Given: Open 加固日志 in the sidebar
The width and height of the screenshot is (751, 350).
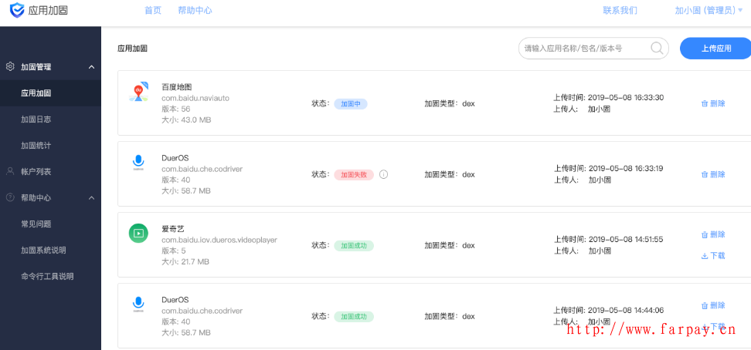Looking at the screenshot, I should (36, 119).
